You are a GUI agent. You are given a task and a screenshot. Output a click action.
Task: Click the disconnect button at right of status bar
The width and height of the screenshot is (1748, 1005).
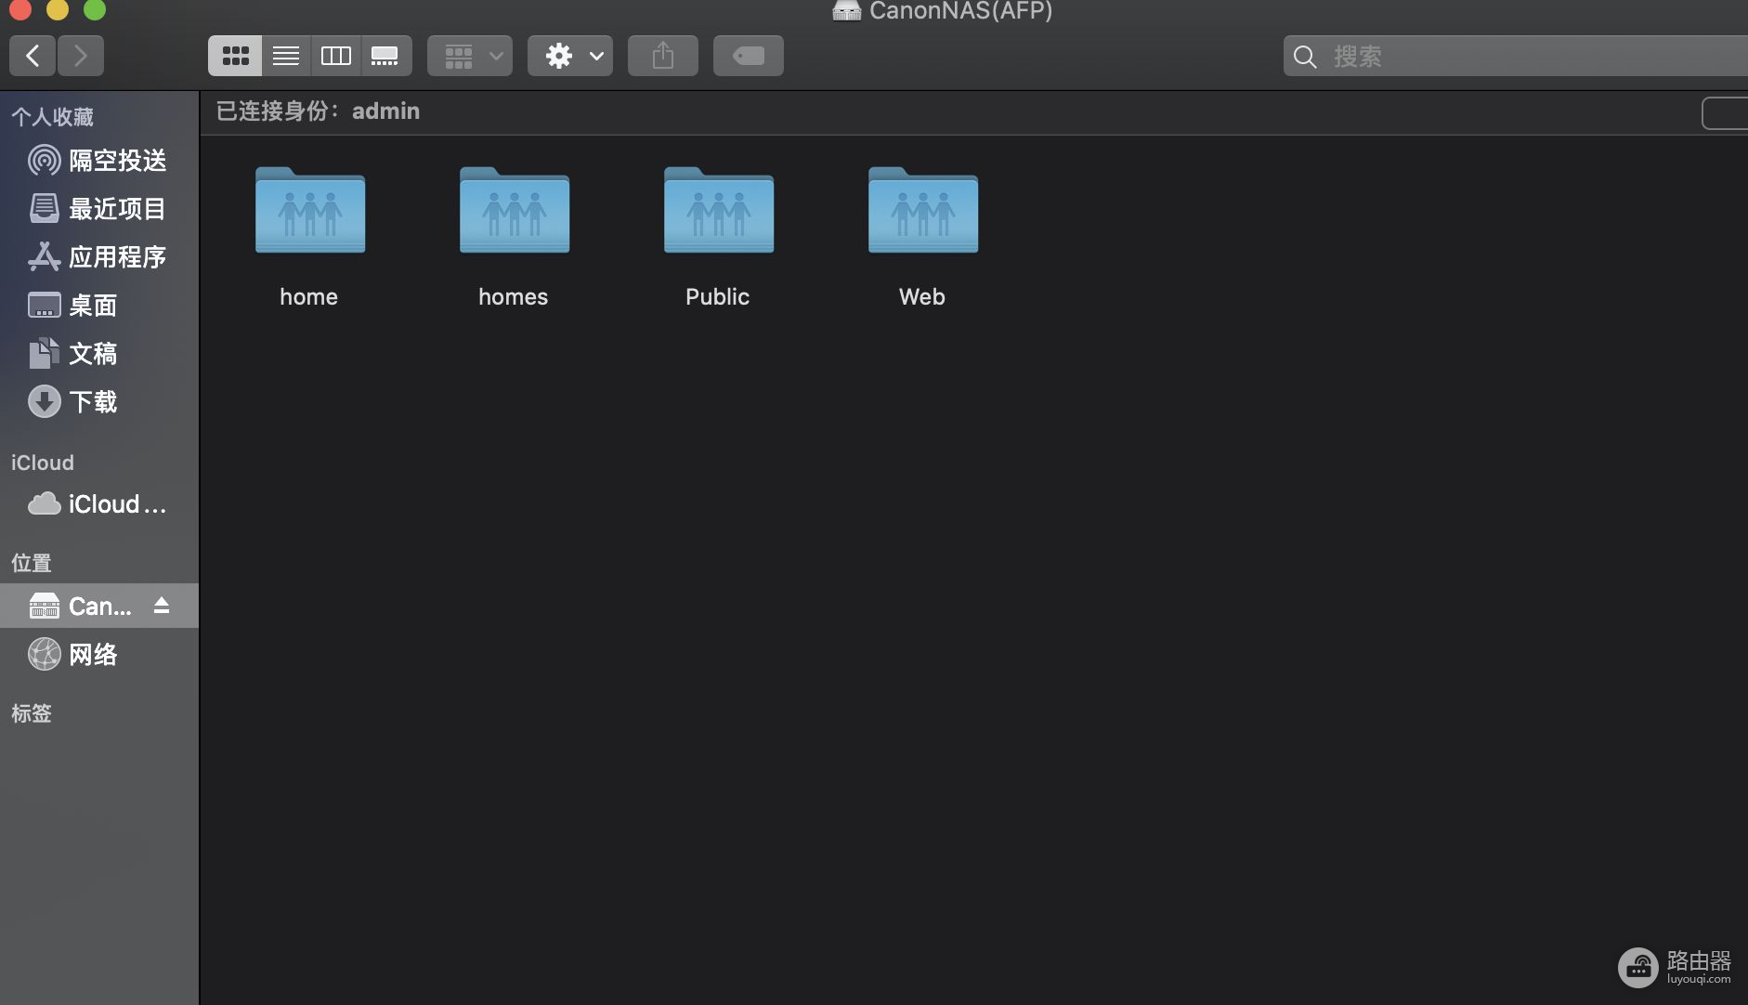[1725, 113]
